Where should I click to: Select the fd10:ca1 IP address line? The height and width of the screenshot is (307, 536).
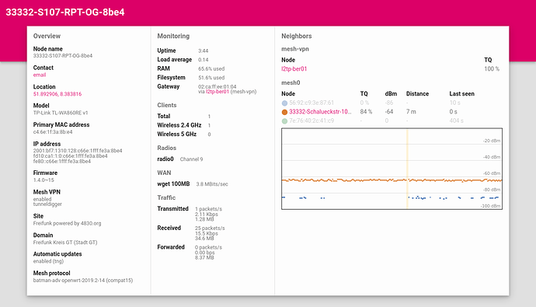70,156
